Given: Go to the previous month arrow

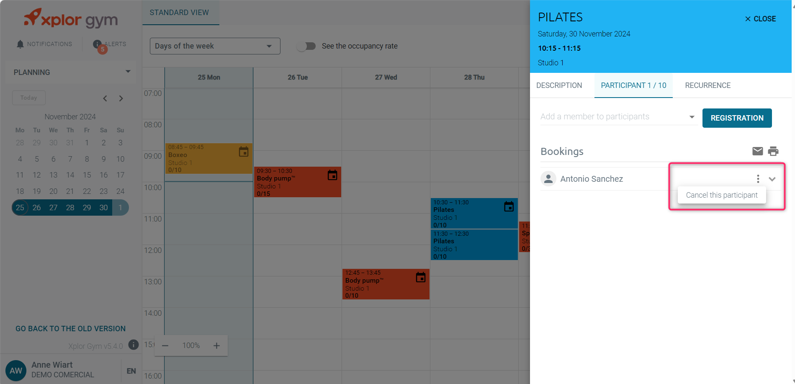Looking at the screenshot, I should pos(105,98).
